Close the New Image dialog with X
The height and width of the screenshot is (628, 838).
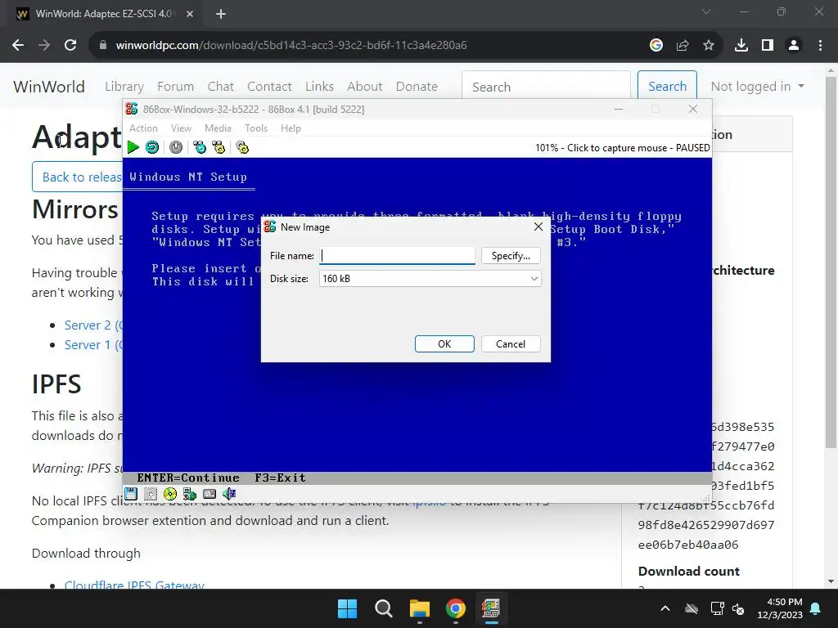point(538,227)
